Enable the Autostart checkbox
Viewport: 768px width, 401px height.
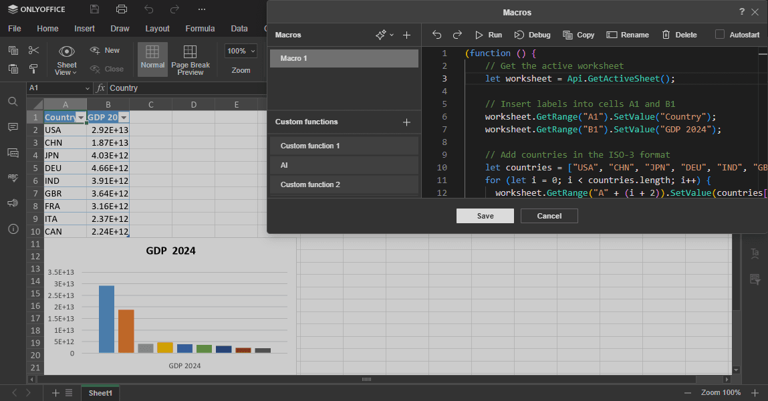point(719,34)
